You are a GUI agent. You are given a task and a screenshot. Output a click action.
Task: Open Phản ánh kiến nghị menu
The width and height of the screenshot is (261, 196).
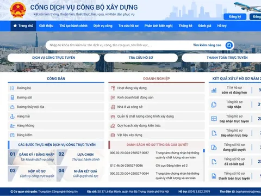click(x=158, y=26)
